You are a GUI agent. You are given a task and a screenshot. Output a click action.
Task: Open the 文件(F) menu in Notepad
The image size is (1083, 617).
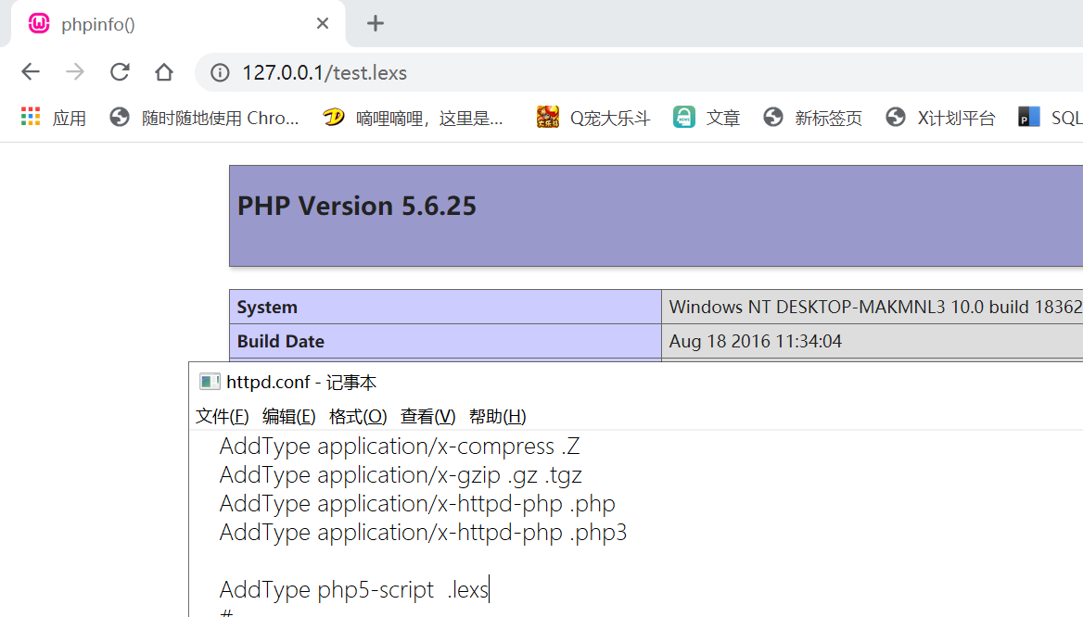click(x=222, y=416)
